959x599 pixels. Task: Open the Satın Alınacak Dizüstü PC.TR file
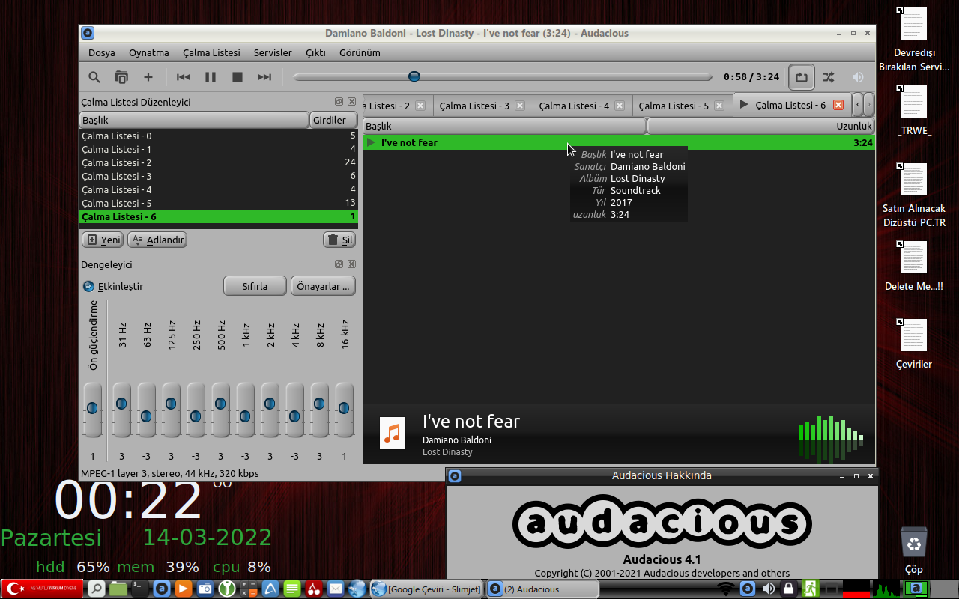(x=914, y=195)
